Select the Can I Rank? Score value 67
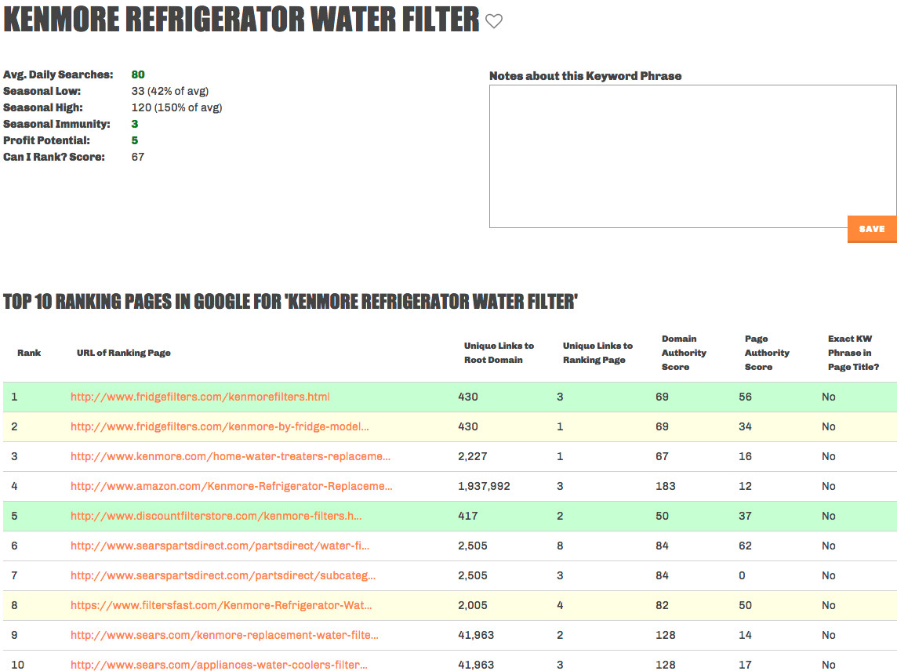Screen dimensions: 897x671 click(138, 158)
